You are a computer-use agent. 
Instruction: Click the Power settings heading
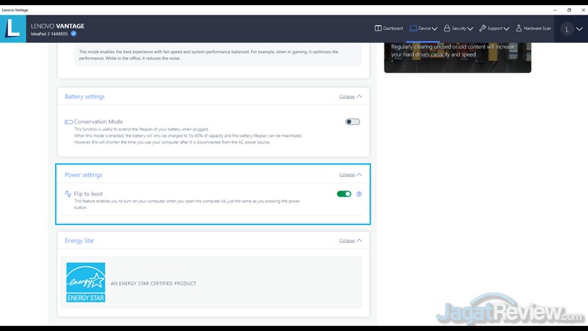click(x=83, y=175)
